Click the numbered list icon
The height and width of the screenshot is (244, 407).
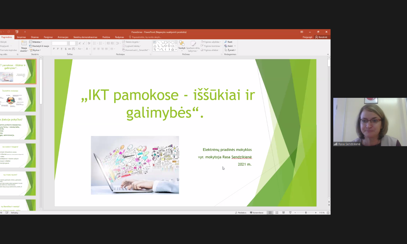coord(100,43)
